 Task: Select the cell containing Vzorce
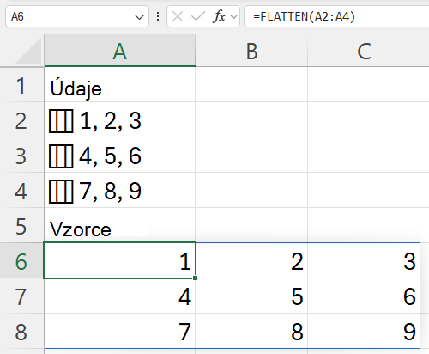click(120, 225)
